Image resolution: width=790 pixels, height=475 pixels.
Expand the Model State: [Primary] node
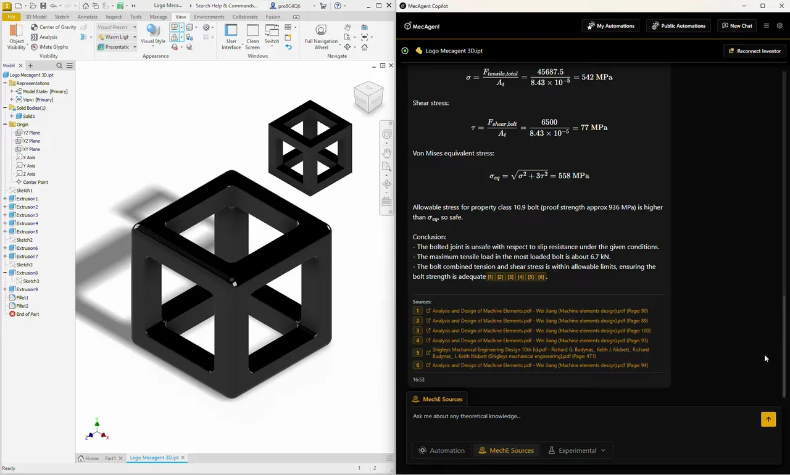coord(12,91)
